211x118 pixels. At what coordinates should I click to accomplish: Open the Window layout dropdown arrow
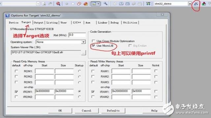(x=98, y=4)
